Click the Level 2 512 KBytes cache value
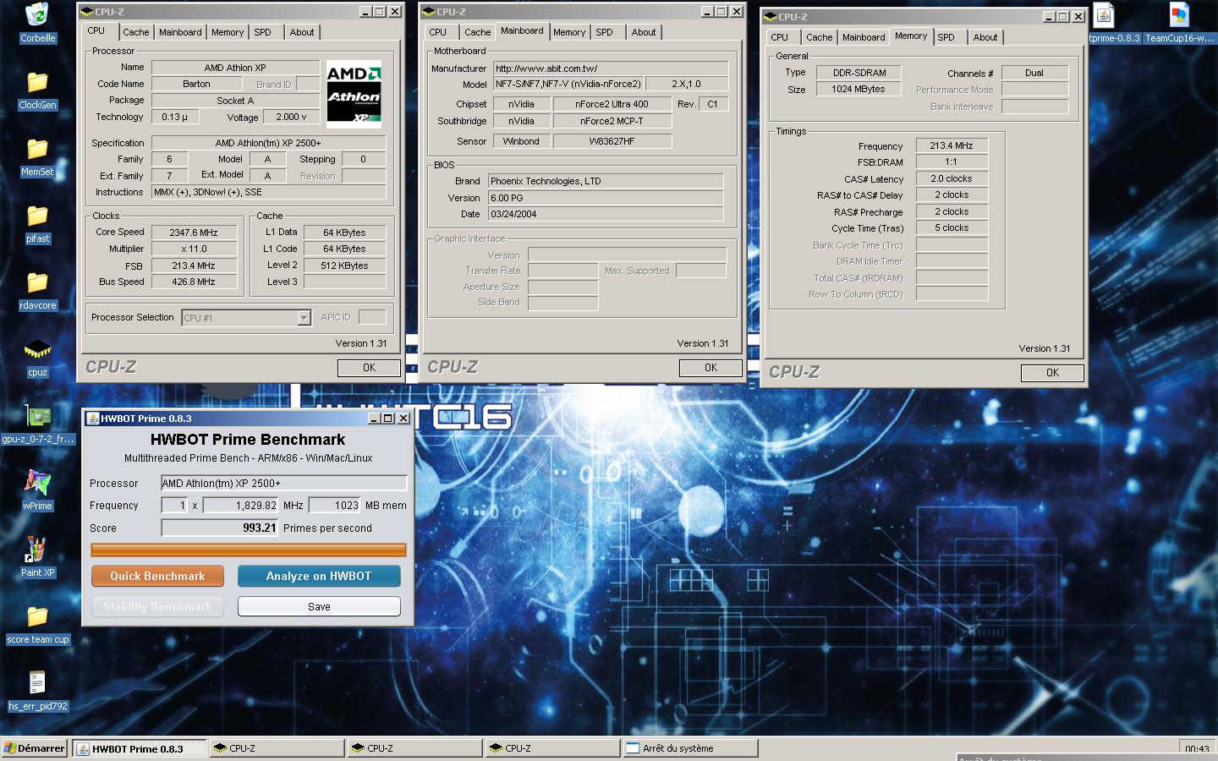 click(344, 266)
